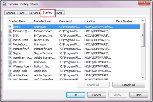Sort by Startup Item column header
The width and height of the screenshot is (153, 102).
coord(20,21)
